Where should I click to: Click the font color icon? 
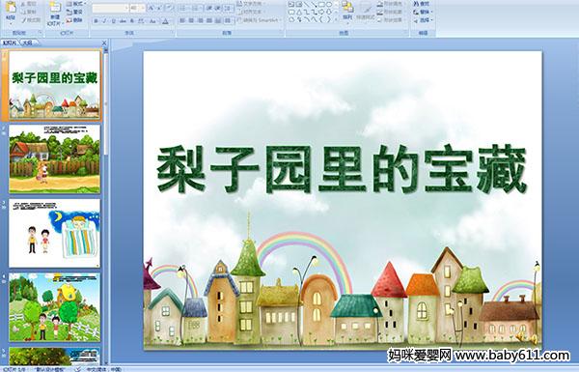coord(165,21)
